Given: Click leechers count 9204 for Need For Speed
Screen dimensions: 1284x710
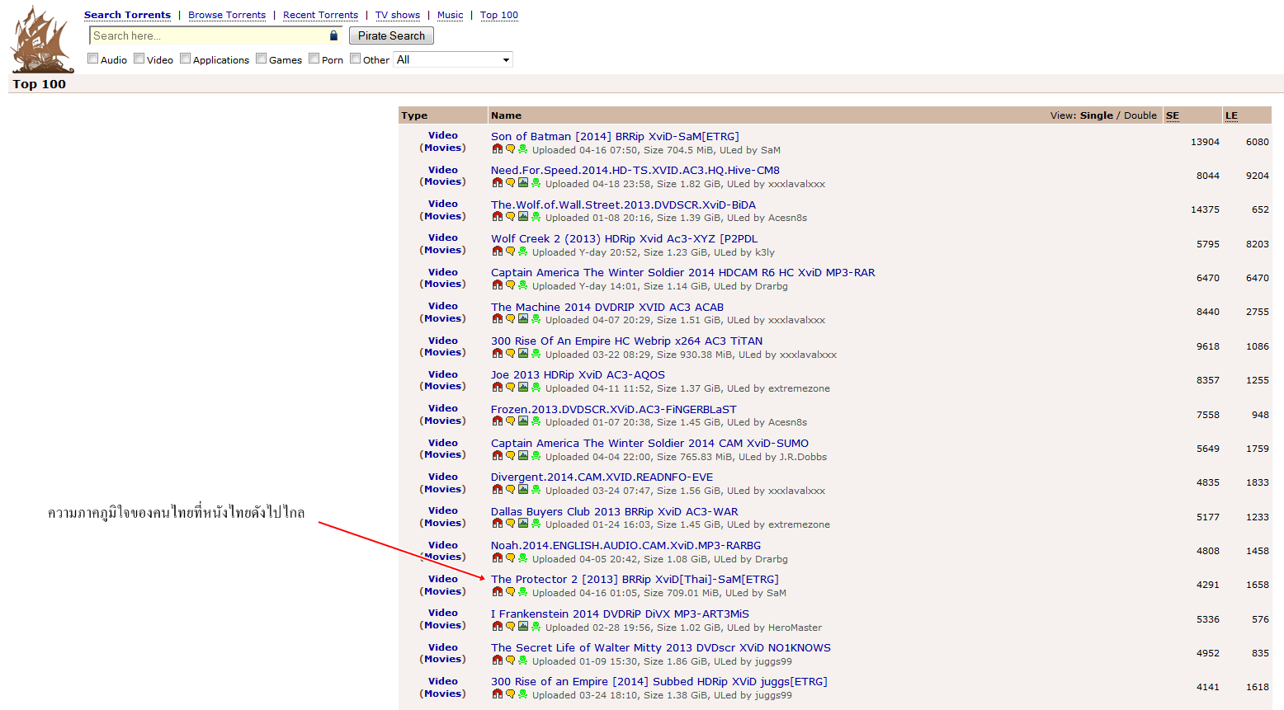Looking at the screenshot, I should [x=1258, y=176].
